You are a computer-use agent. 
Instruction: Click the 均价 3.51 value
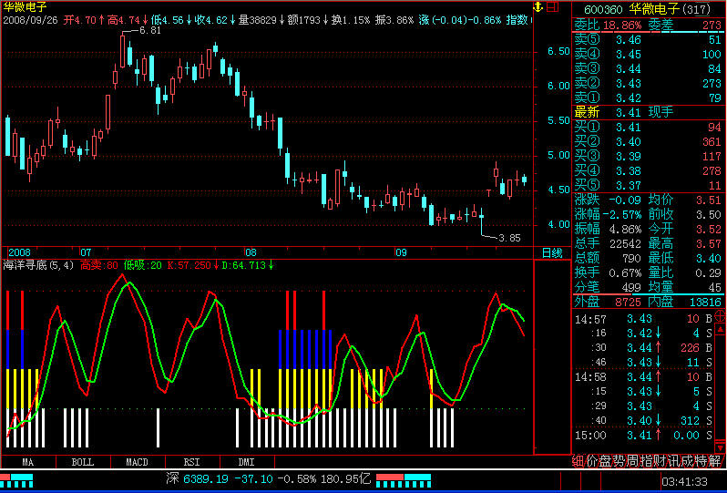pos(709,200)
